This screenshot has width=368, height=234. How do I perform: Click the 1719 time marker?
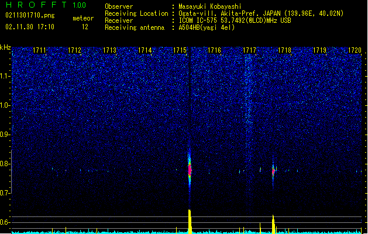(320, 50)
